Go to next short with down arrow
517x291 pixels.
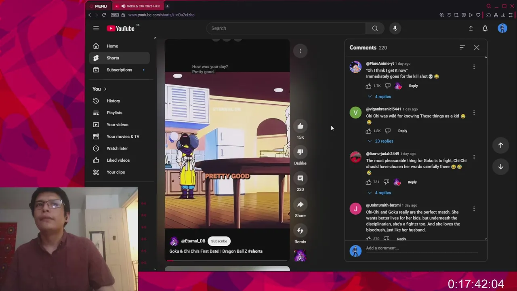coord(500,167)
